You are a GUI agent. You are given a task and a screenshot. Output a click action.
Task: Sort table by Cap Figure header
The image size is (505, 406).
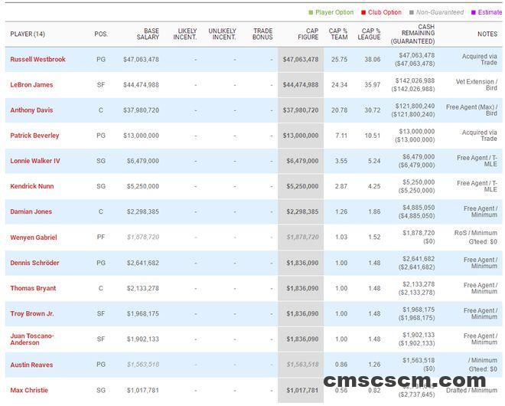pyautogui.click(x=306, y=34)
